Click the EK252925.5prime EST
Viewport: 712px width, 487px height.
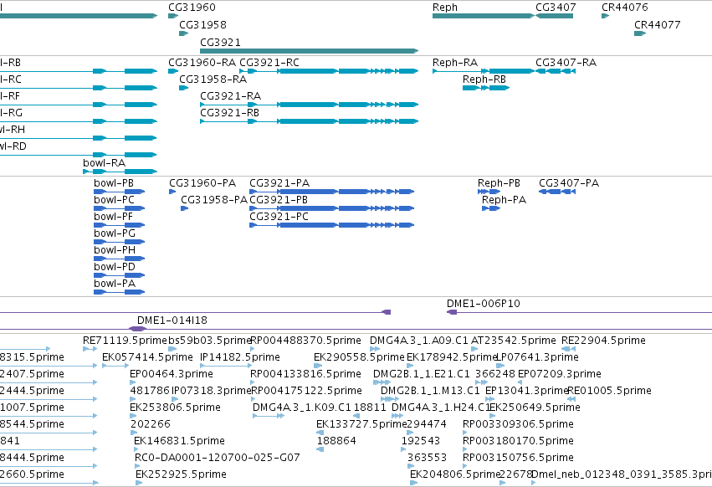click(139, 483)
